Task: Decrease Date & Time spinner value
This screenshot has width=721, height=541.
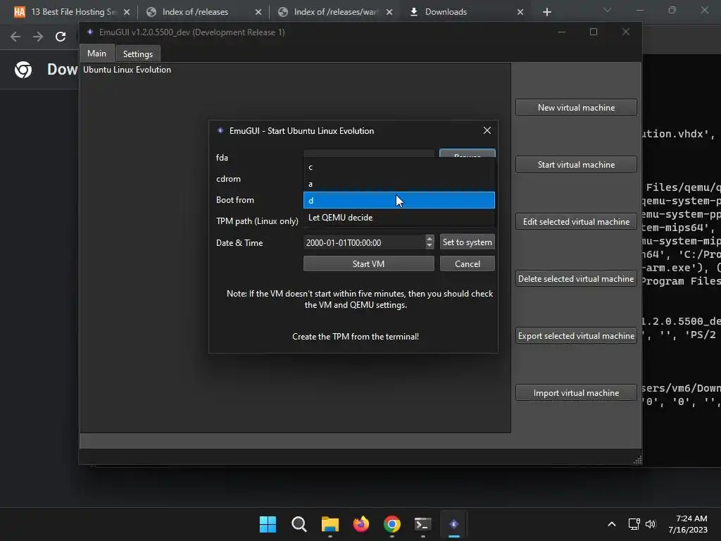Action: tap(430, 246)
